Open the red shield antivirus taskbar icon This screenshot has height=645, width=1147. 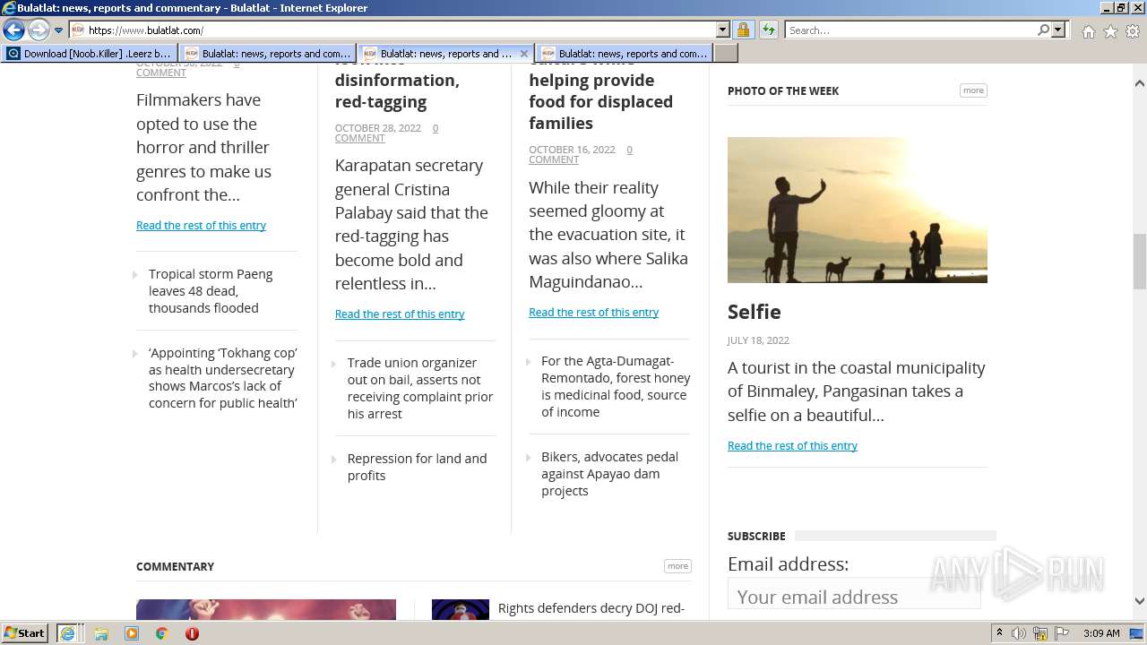192,633
